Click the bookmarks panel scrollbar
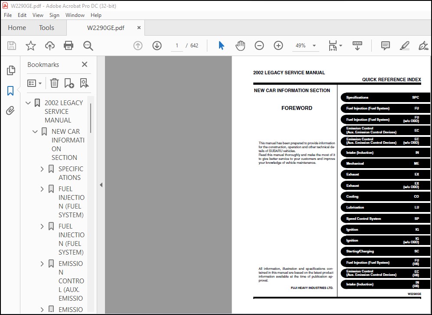This screenshot has width=432, height=315. (x=91, y=118)
